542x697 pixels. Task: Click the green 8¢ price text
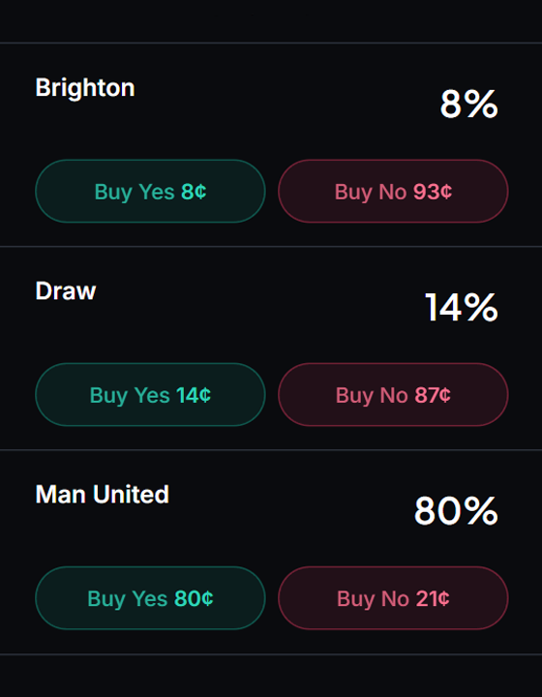pos(194,192)
